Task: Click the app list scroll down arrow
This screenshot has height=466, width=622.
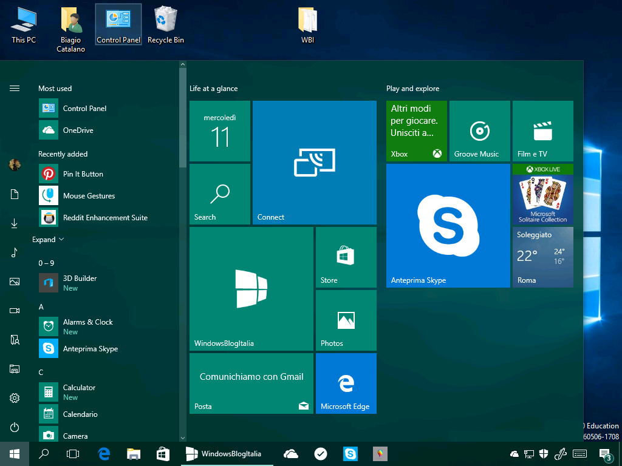Action: tap(182, 438)
